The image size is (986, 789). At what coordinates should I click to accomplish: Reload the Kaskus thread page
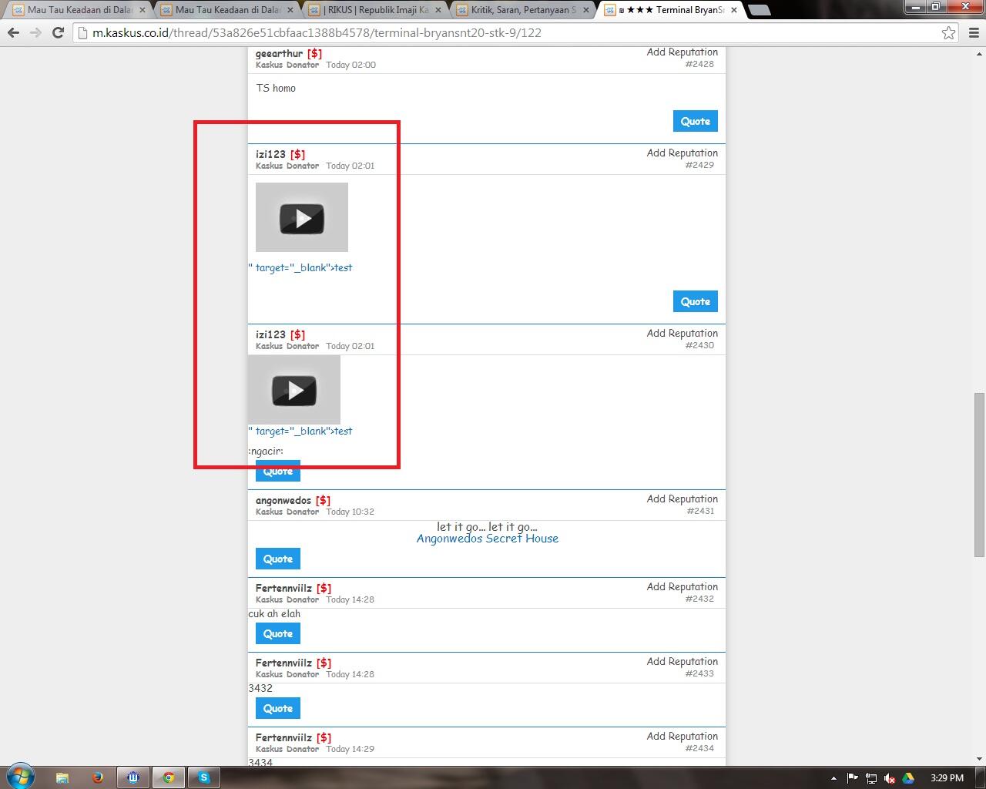(58, 33)
